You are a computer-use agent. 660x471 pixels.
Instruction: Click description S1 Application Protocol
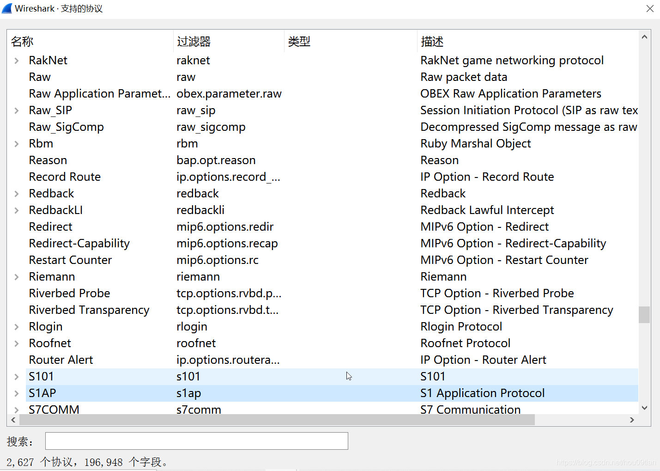pyautogui.click(x=483, y=393)
